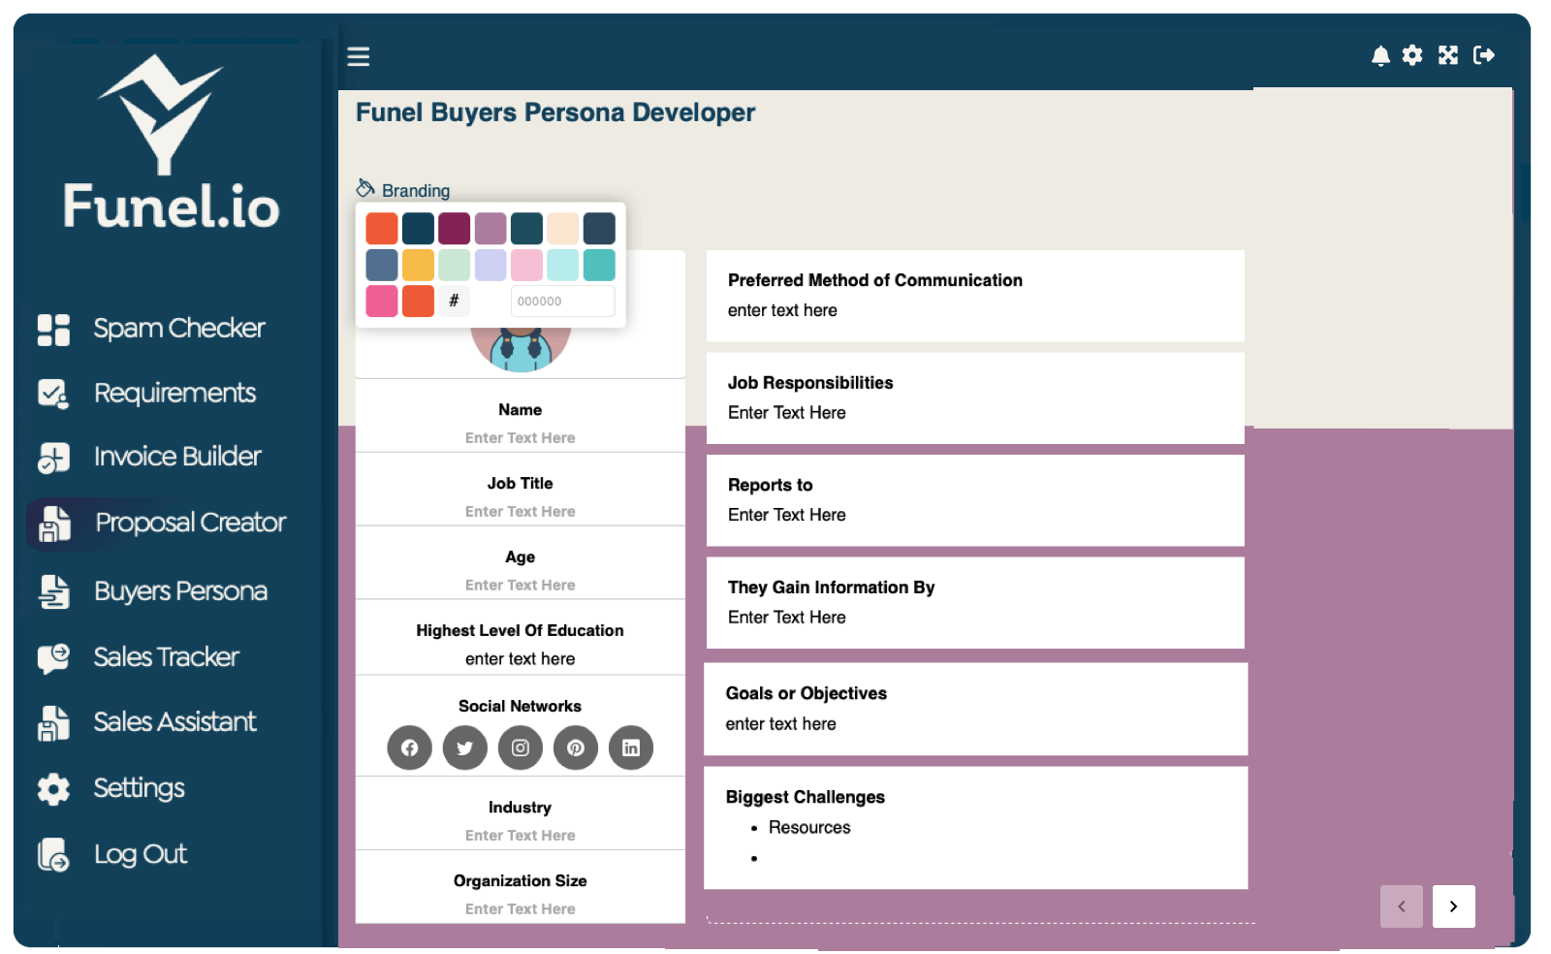Go to Invoice Builder in sidebar

(x=177, y=457)
